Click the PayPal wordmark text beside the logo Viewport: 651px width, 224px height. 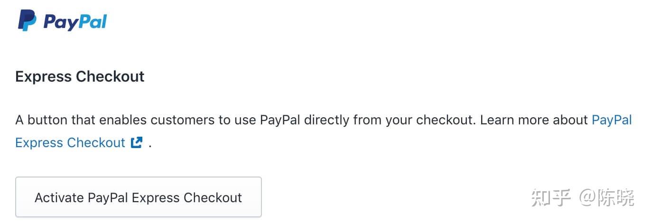[75, 22]
